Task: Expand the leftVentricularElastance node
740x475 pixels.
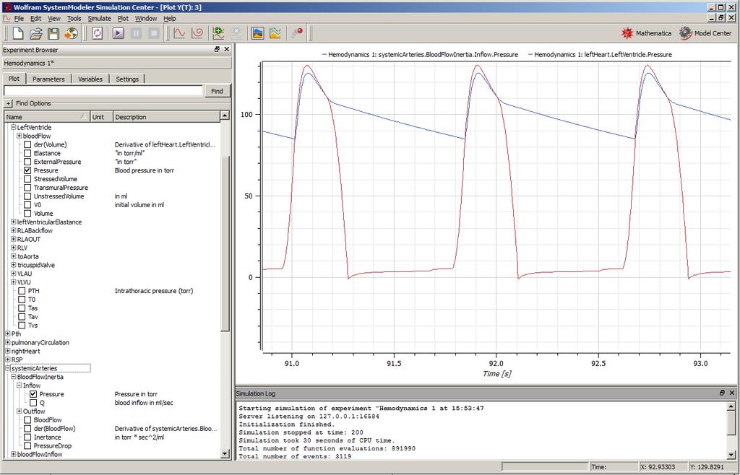Action: tap(14, 222)
